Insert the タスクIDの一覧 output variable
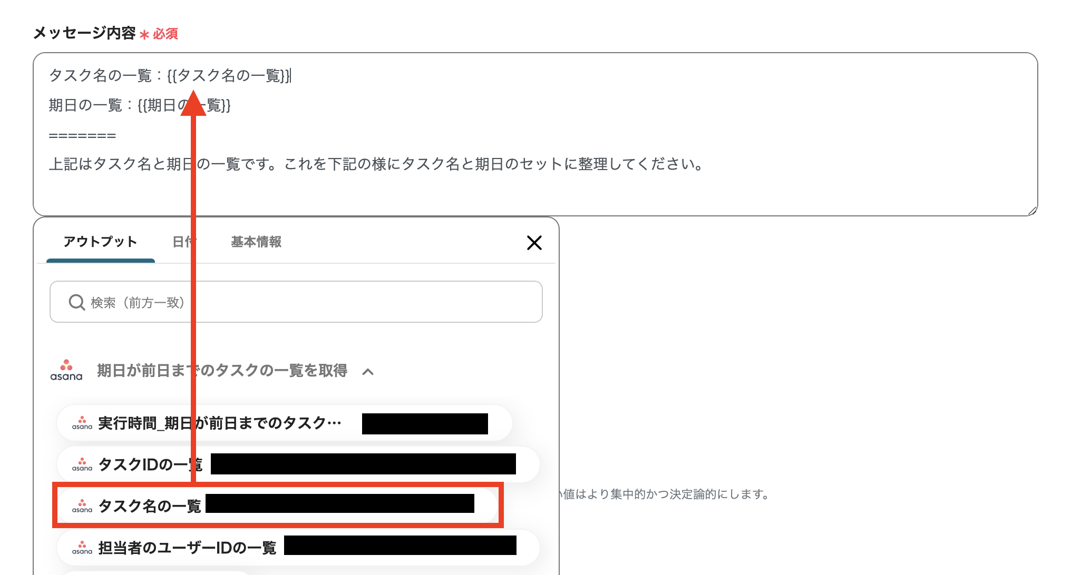 [x=149, y=464]
